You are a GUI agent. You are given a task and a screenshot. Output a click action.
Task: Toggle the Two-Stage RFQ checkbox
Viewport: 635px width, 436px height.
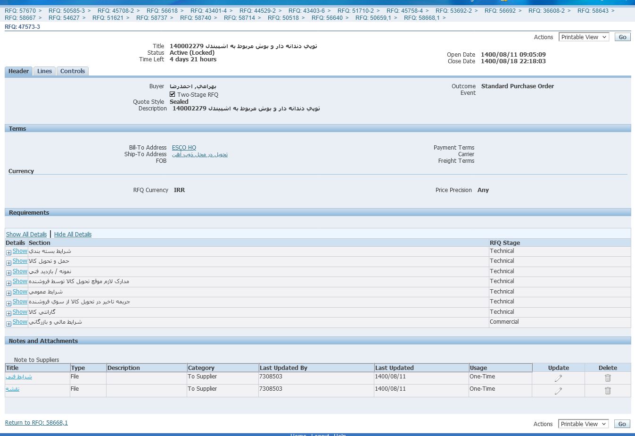pyautogui.click(x=173, y=94)
